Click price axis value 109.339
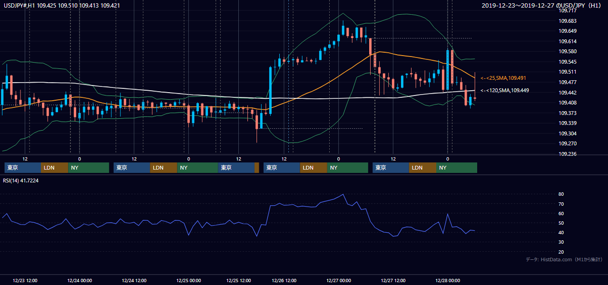The image size is (608, 285). tap(568, 123)
